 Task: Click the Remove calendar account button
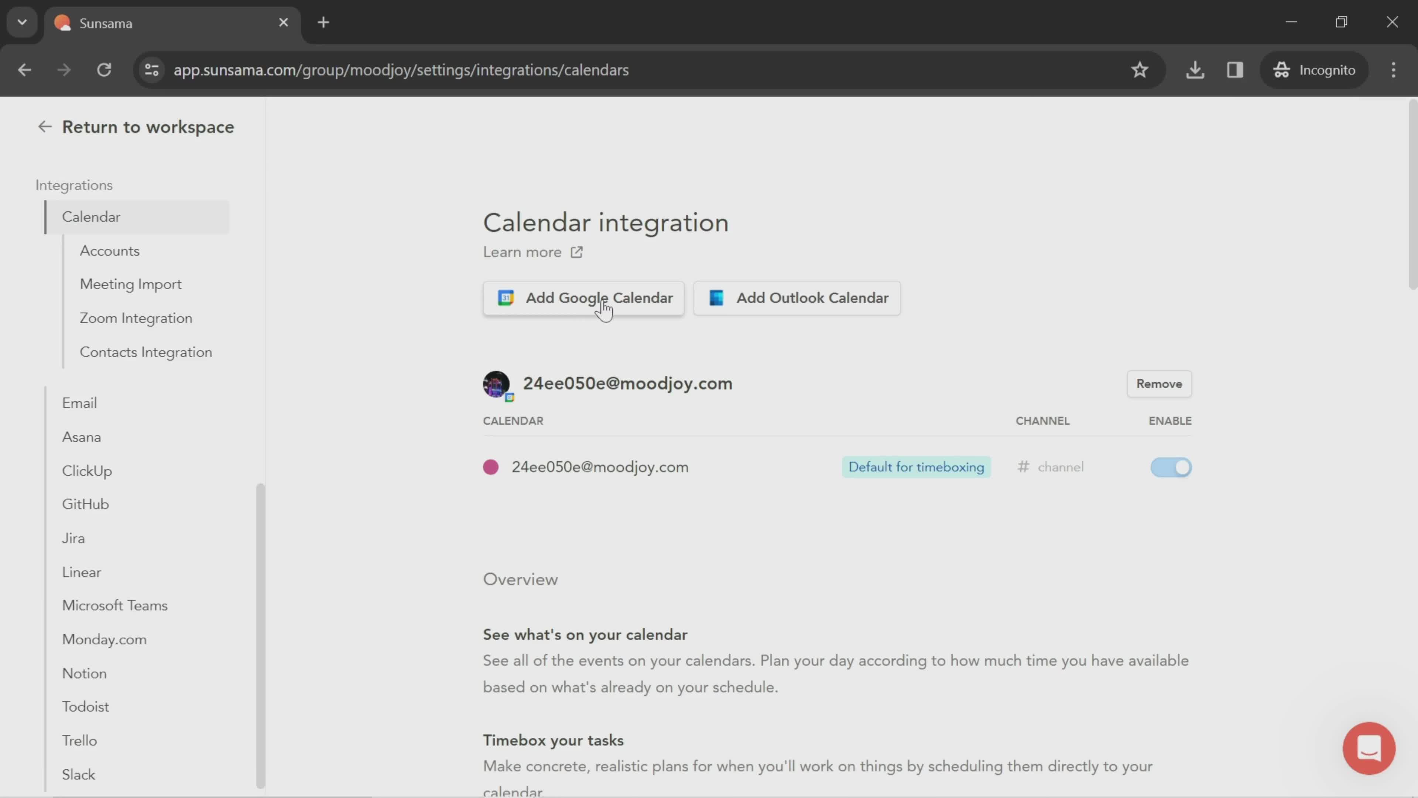(x=1159, y=383)
